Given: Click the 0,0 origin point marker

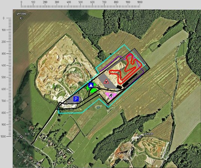Looking at the screenshot, I should pos(22,137).
